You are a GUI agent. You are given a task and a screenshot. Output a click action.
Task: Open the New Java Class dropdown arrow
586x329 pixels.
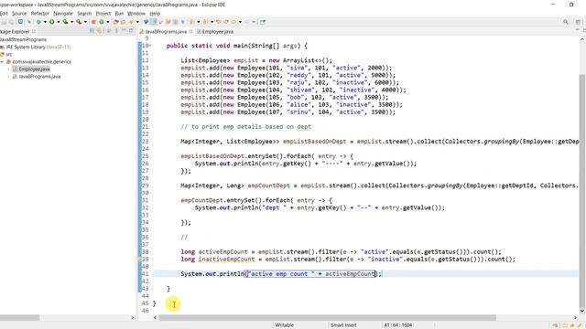click(108, 22)
